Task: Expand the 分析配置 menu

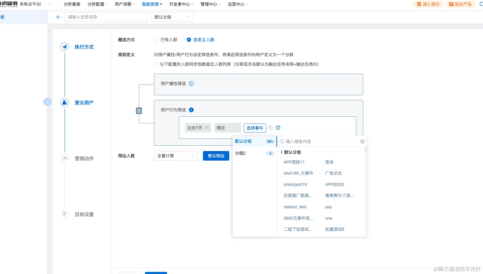Action: pyautogui.click(x=98, y=4)
